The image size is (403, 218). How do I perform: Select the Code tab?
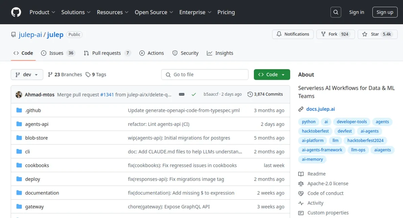23,53
